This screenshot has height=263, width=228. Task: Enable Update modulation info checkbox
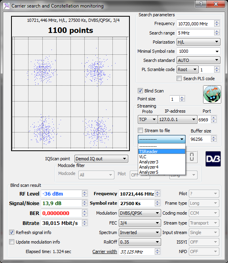click(x=11, y=242)
